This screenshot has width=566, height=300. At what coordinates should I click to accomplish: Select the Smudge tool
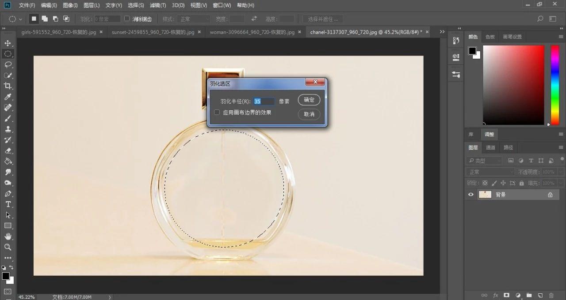click(8, 172)
